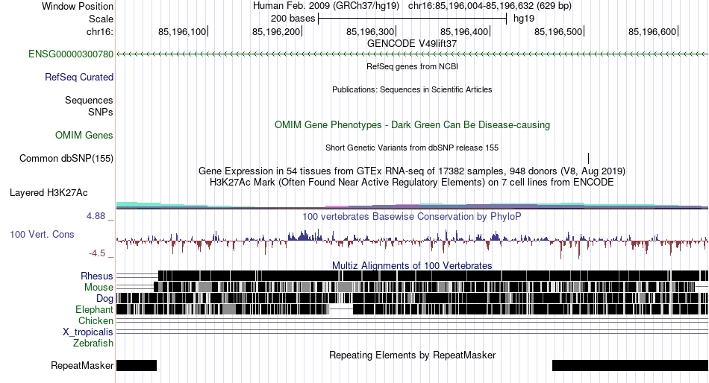Image resolution: width=709 pixels, height=383 pixels.
Task: Click the small left RepeatMasker block
Action: pyautogui.click(x=137, y=365)
